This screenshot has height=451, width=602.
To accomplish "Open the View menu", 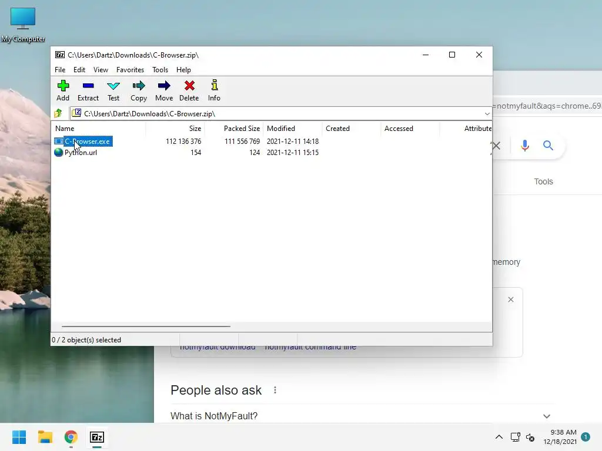I will (x=101, y=70).
